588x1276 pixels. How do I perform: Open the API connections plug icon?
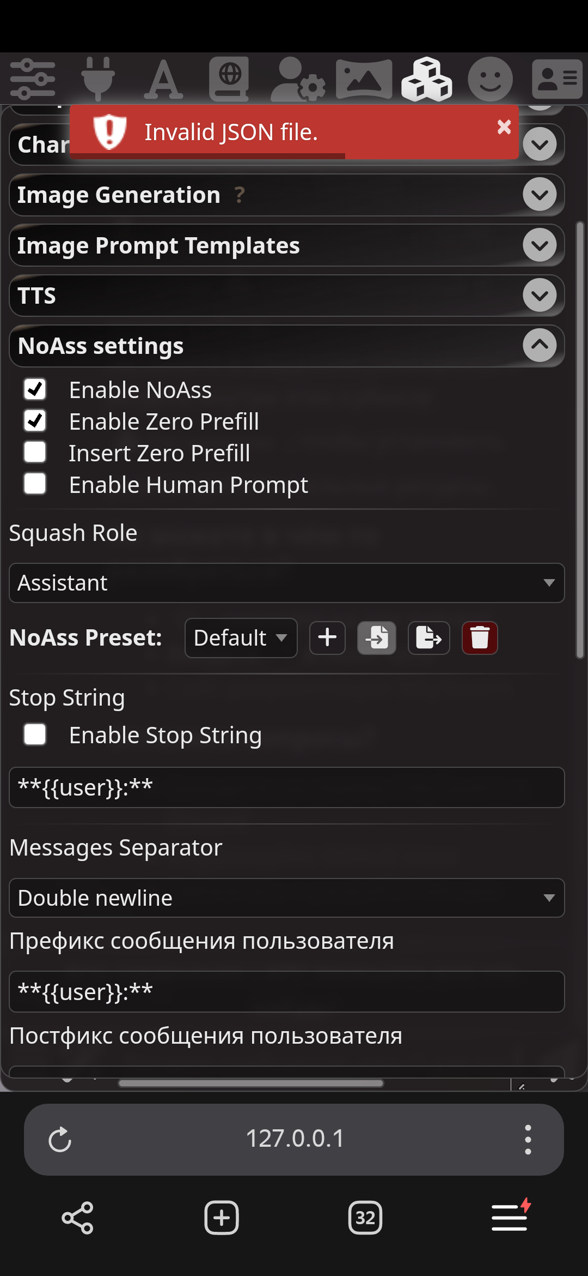click(x=98, y=79)
